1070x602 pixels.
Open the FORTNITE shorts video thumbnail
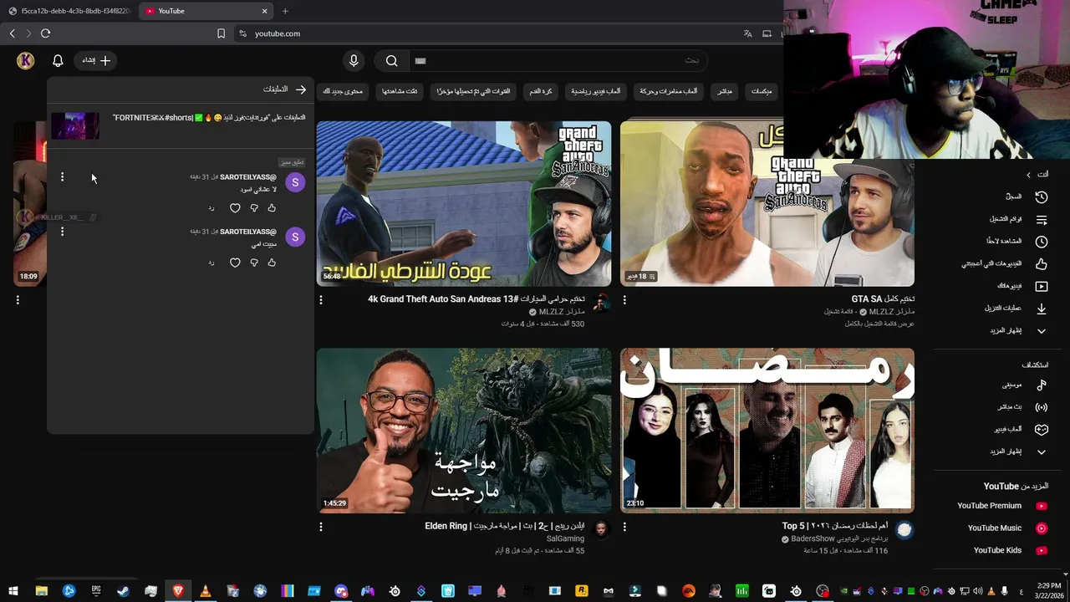tap(75, 125)
